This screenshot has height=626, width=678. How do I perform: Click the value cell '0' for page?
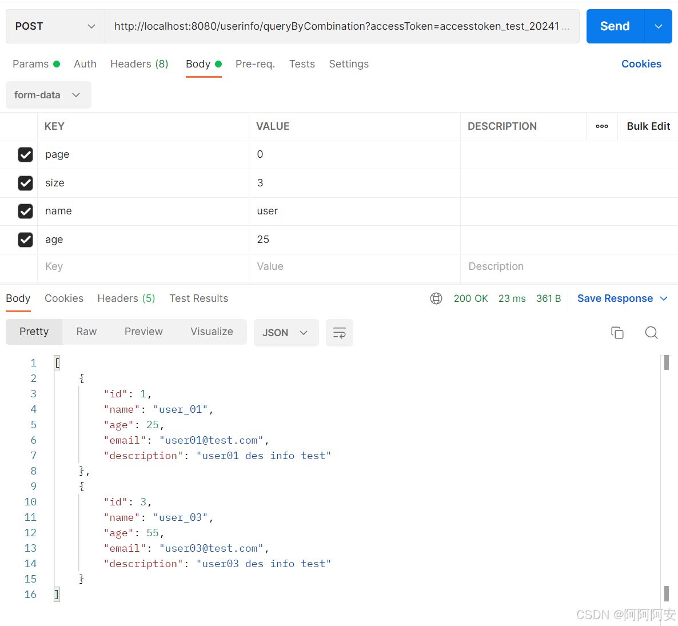(x=354, y=154)
